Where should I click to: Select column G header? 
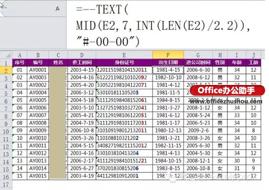point(198,55)
